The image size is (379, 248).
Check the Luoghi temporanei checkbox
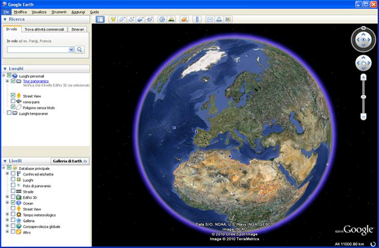pyautogui.click(x=9, y=113)
